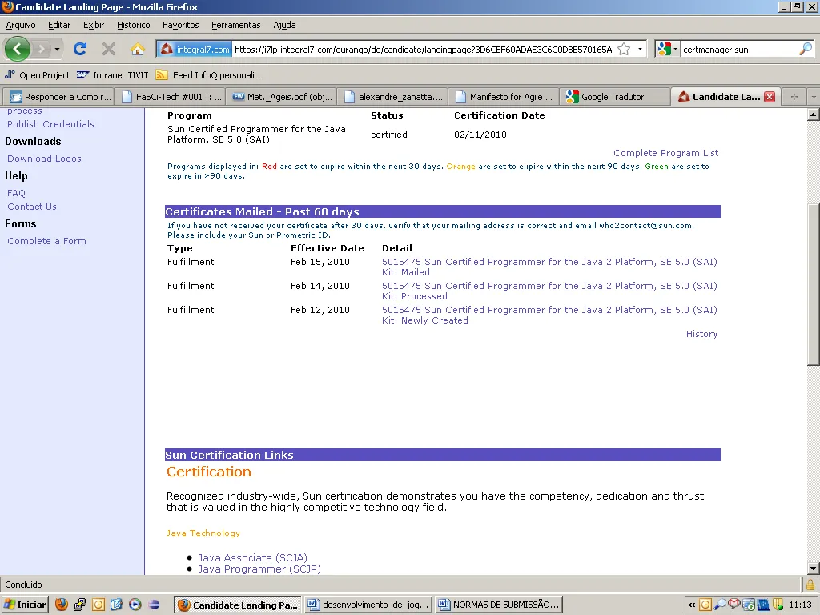Viewport: 820px width, 615px height.
Task: Click the magnifying glass search icon
Action: pyautogui.click(x=806, y=49)
